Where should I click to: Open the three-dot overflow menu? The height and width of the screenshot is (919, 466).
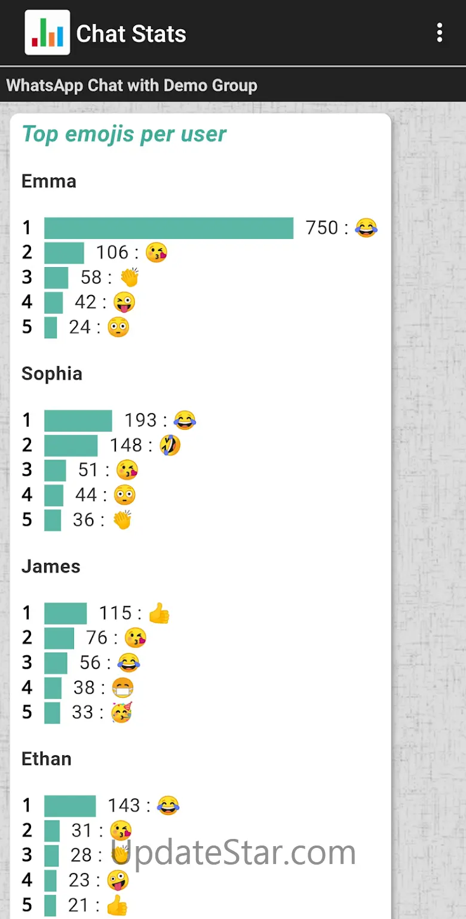click(x=440, y=33)
